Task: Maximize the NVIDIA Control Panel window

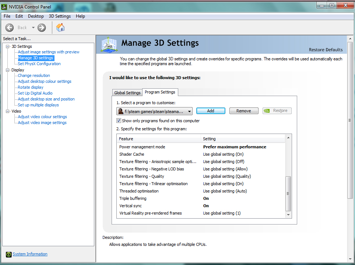Action: coord(332,6)
